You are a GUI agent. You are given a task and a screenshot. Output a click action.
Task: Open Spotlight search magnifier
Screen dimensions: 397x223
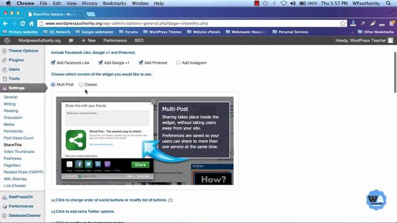(x=388, y=3)
